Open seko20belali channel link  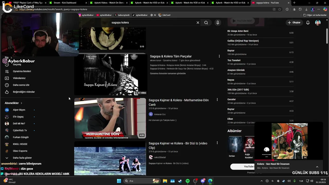[160, 158]
